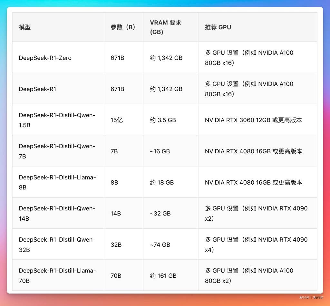Click the 约 3.5 GB VRAM cell

pyautogui.click(x=163, y=120)
